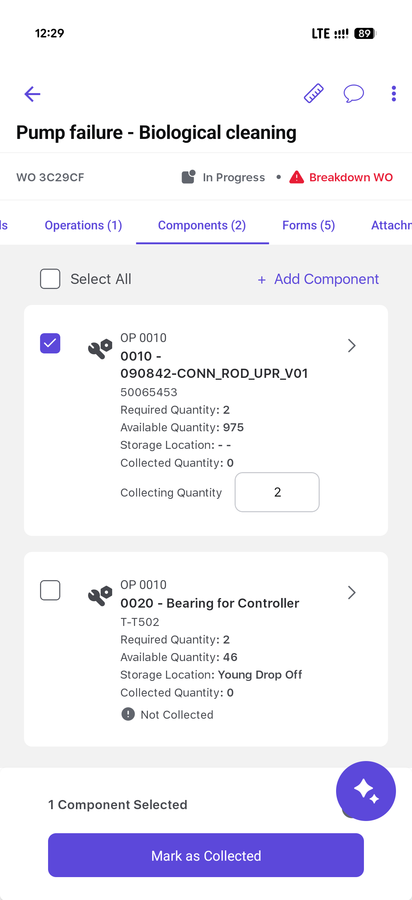Image resolution: width=412 pixels, height=900 pixels.
Task: Open the ruler measurement icon
Action: pos(314,94)
